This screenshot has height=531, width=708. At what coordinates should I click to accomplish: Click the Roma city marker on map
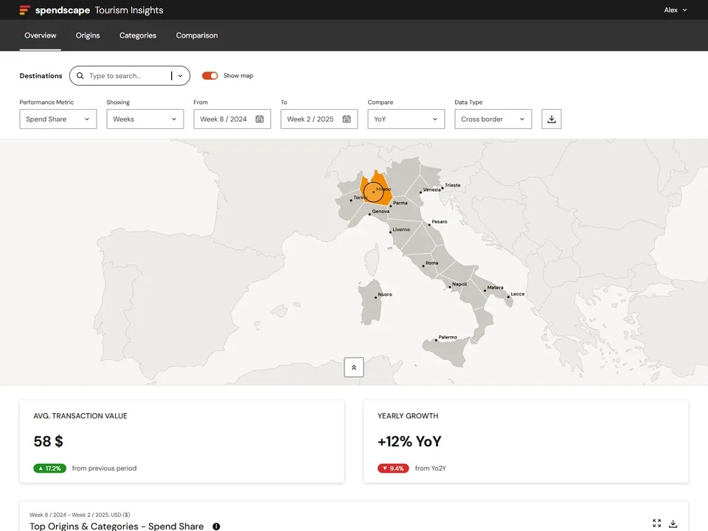point(423,266)
